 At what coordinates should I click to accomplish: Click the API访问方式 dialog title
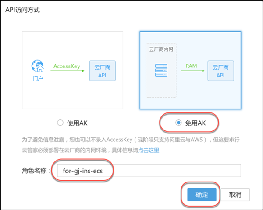[23, 10]
